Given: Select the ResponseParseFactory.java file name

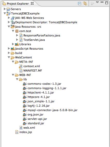Looking at the screenshot, I should pyautogui.click(x=42, y=35).
